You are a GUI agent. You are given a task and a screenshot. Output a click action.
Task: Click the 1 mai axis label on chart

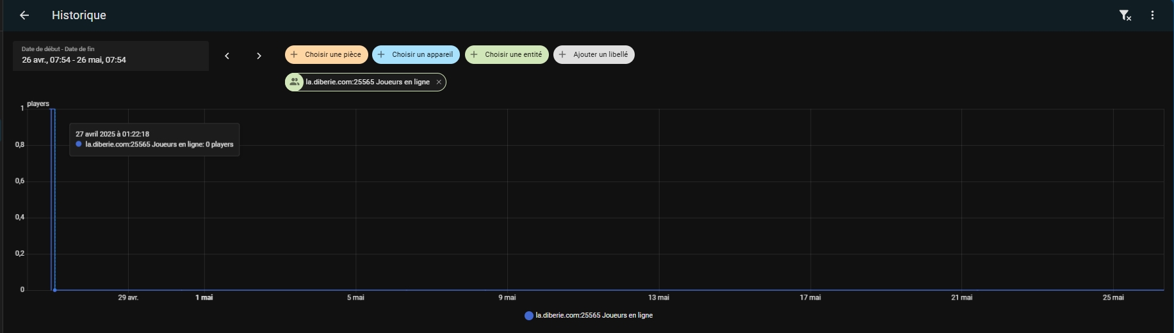click(204, 298)
